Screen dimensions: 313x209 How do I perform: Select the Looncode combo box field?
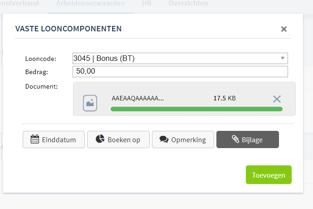coord(180,59)
